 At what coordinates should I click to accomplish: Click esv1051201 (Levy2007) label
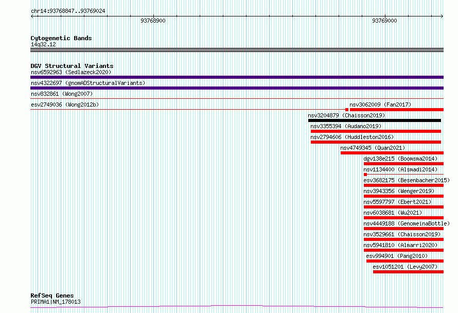click(405, 267)
